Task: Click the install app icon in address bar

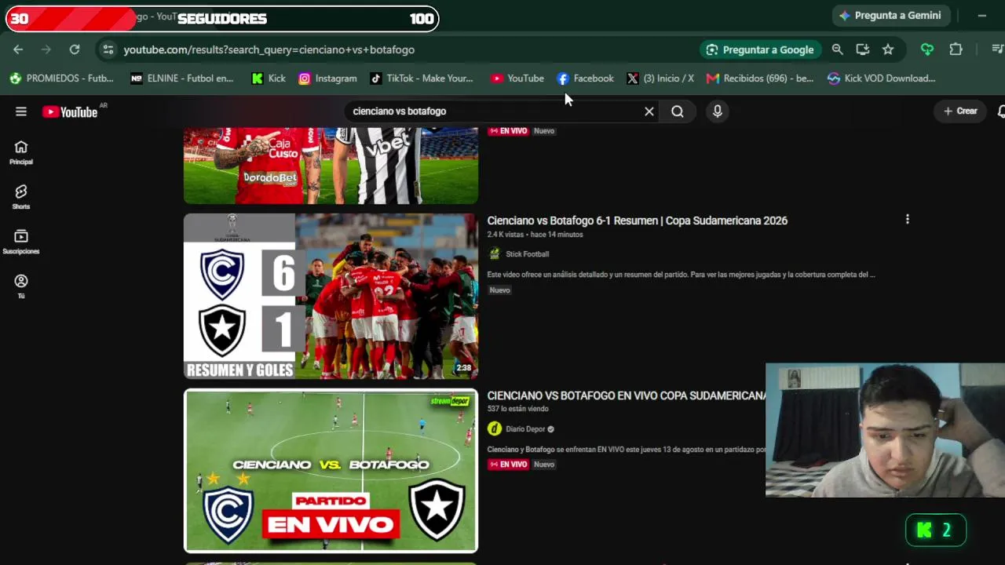Action: pos(863,49)
